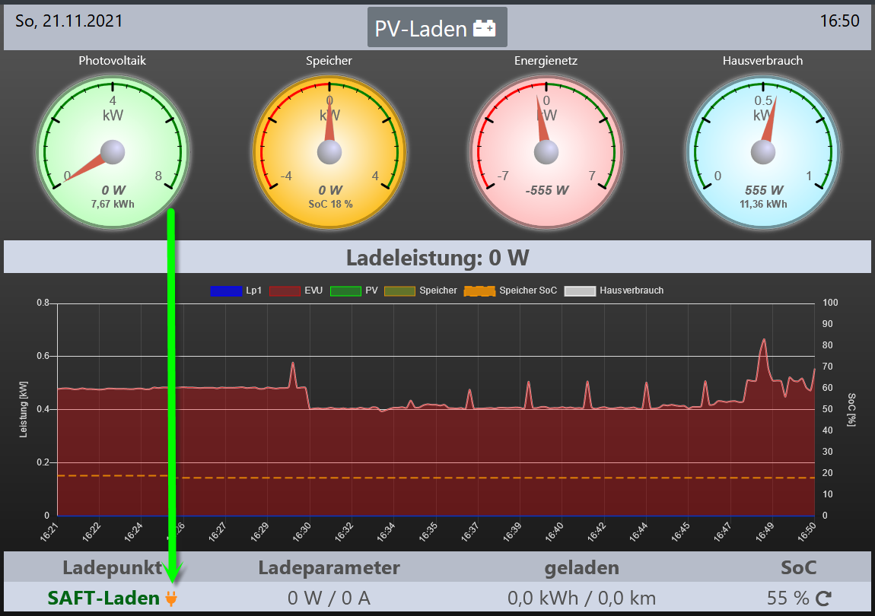Open the Hausverbrauch gauge

click(x=763, y=152)
